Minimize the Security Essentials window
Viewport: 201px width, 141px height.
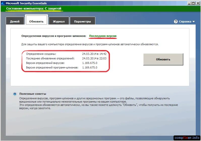(x=189, y=3)
